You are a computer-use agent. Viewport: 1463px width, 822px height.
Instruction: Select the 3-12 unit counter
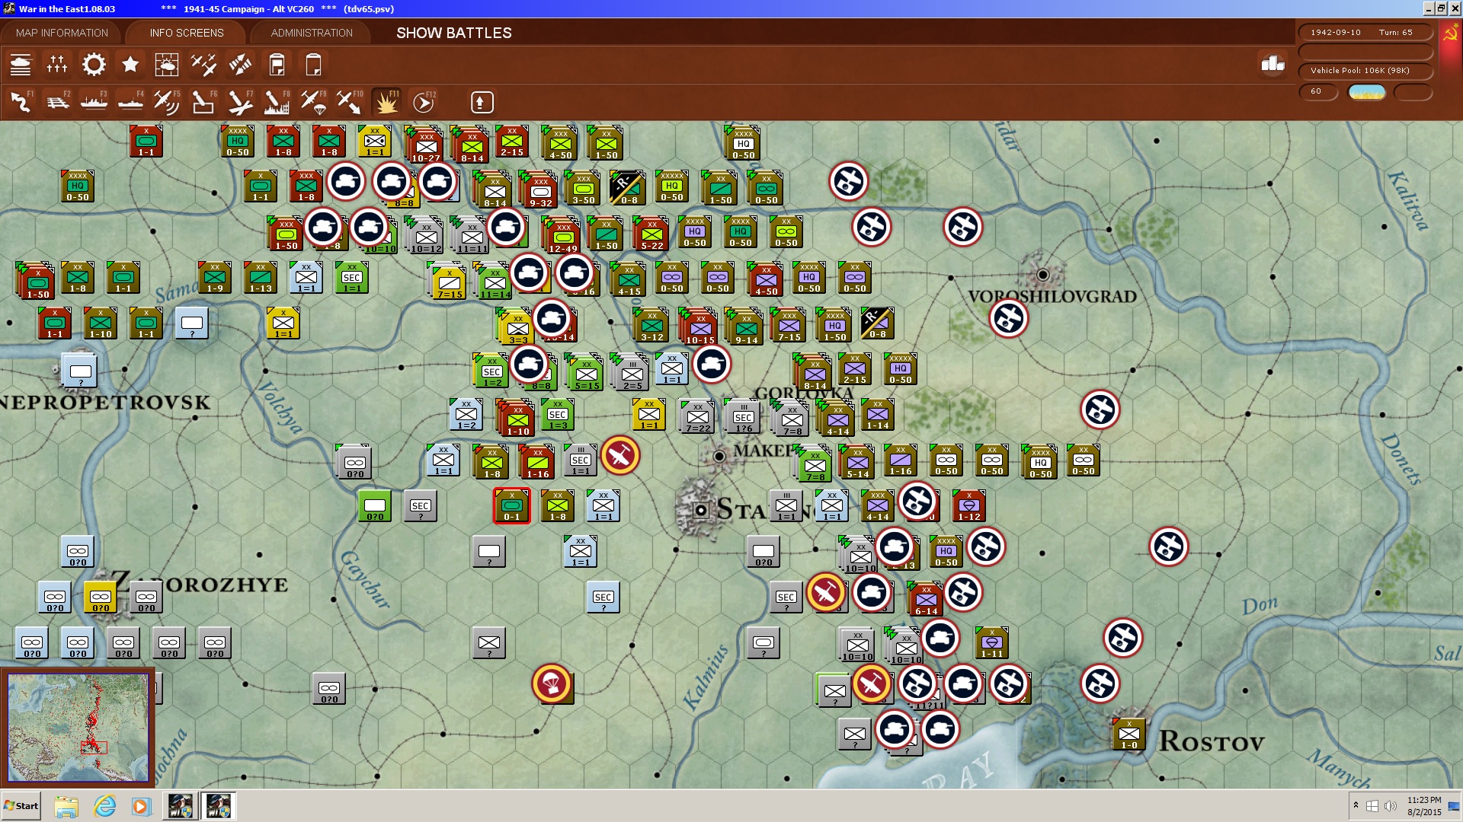pyautogui.click(x=652, y=327)
